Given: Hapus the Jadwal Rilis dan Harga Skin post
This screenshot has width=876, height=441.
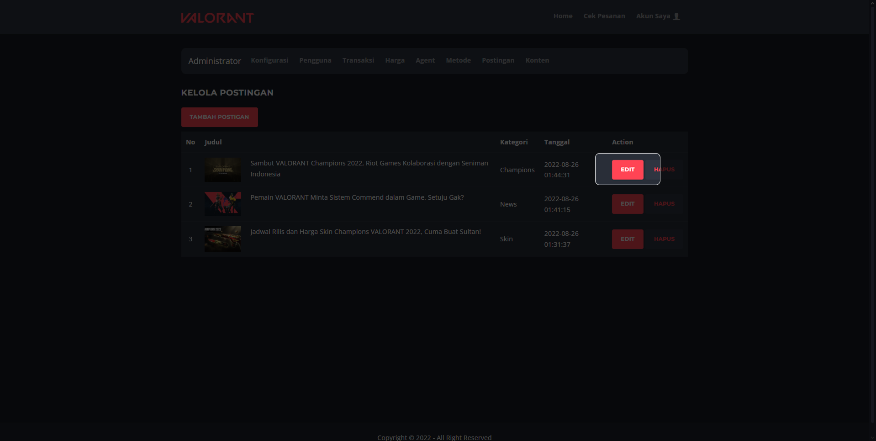Looking at the screenshot, I should click(x=664, y=239).
